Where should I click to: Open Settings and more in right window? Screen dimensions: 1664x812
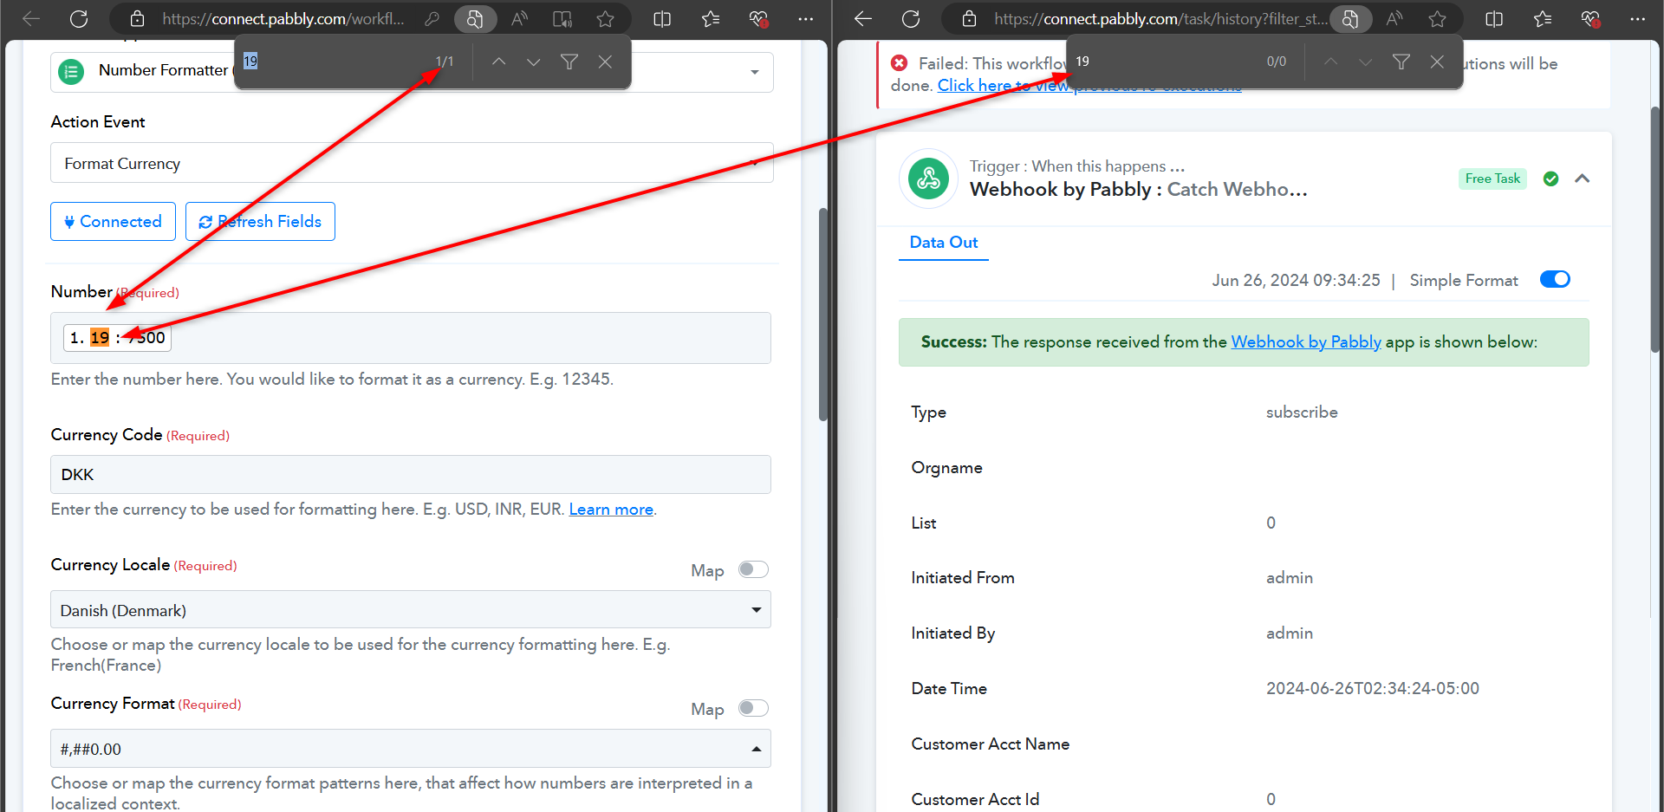pyautogui.click(x=1637, y=19)
